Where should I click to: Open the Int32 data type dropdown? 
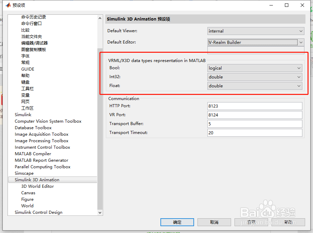[255, 77]
